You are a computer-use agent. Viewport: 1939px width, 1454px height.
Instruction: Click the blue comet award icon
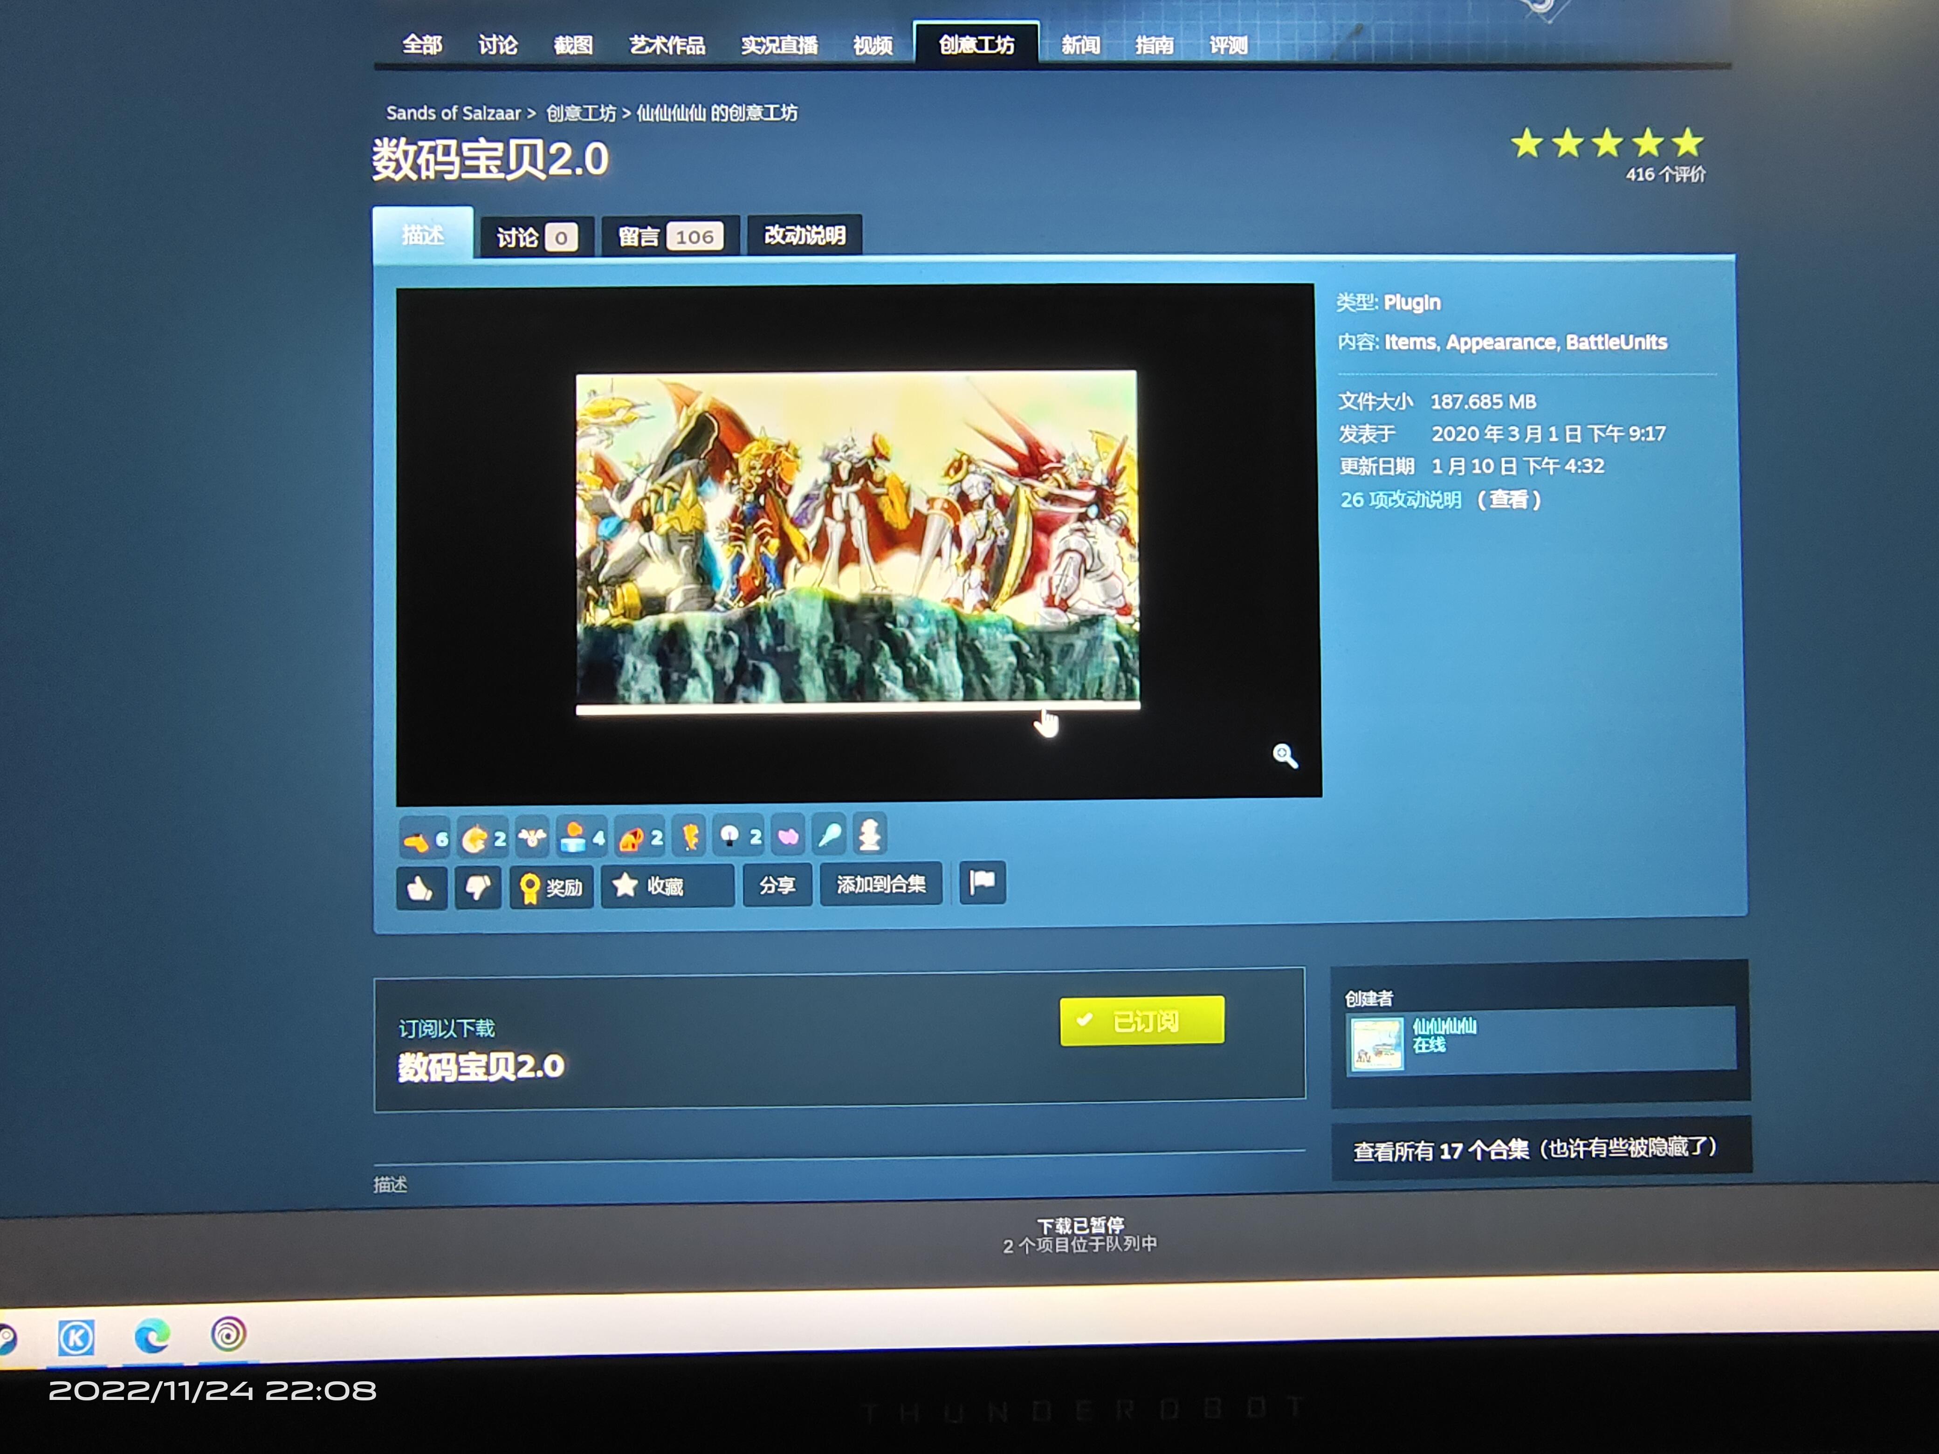(x=829, y=834)
